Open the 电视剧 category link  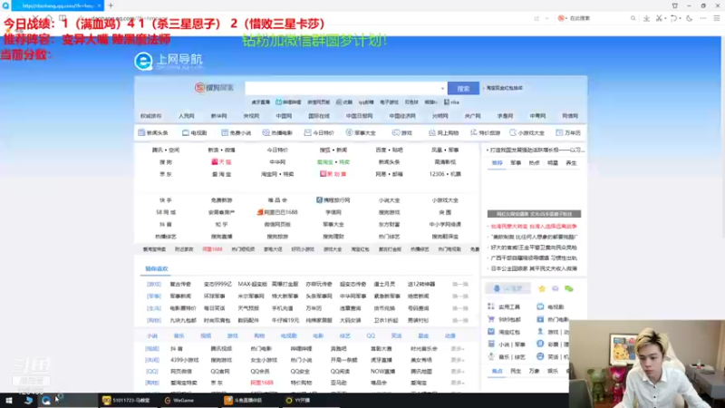[x=195, y=132]
